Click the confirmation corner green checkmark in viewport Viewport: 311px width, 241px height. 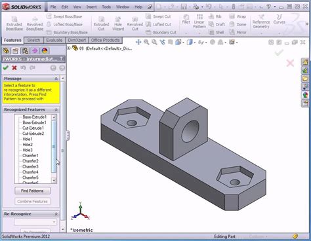click(279, 52)
